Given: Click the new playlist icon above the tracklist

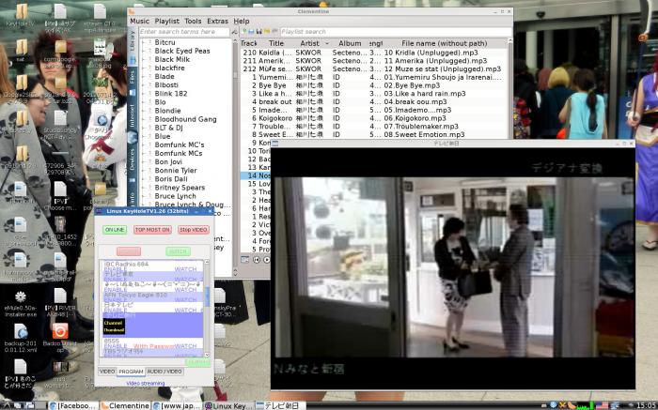Looking at the screenshot, I should 243,32.
